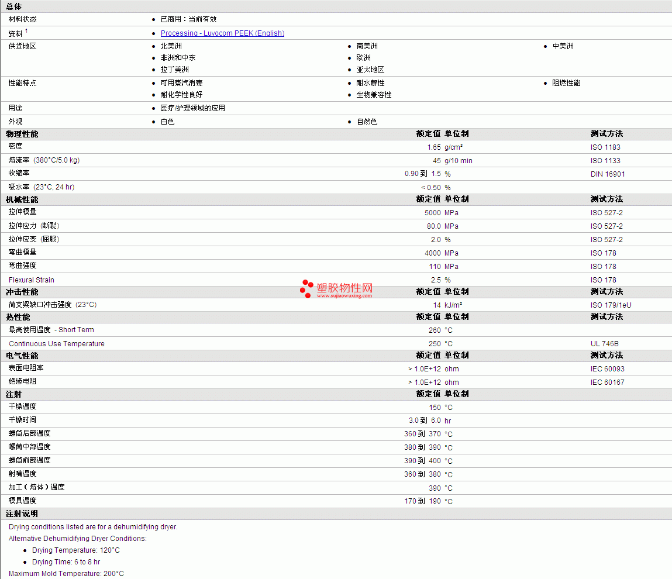Click 简支梁缺口冲击强度 (23°C) label
Image resolution: width=672 pixels, height=579 pixels.
(x=53, y=304)
